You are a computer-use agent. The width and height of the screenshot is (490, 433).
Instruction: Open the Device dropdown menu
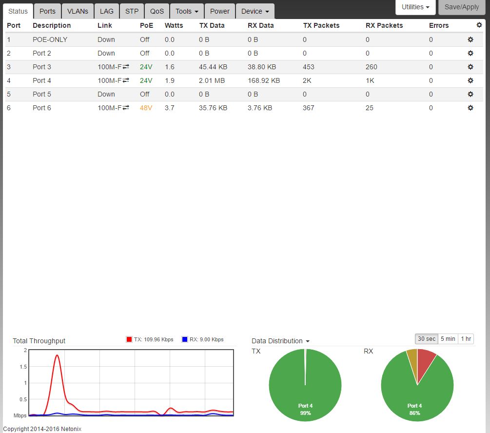point(255,11)
